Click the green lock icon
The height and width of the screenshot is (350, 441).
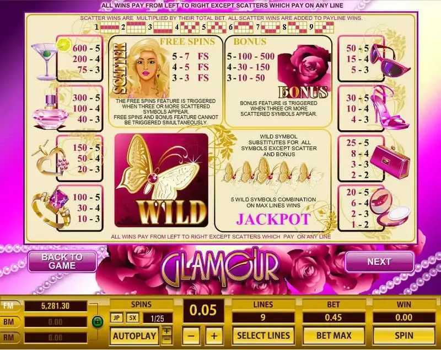point(98,321)
